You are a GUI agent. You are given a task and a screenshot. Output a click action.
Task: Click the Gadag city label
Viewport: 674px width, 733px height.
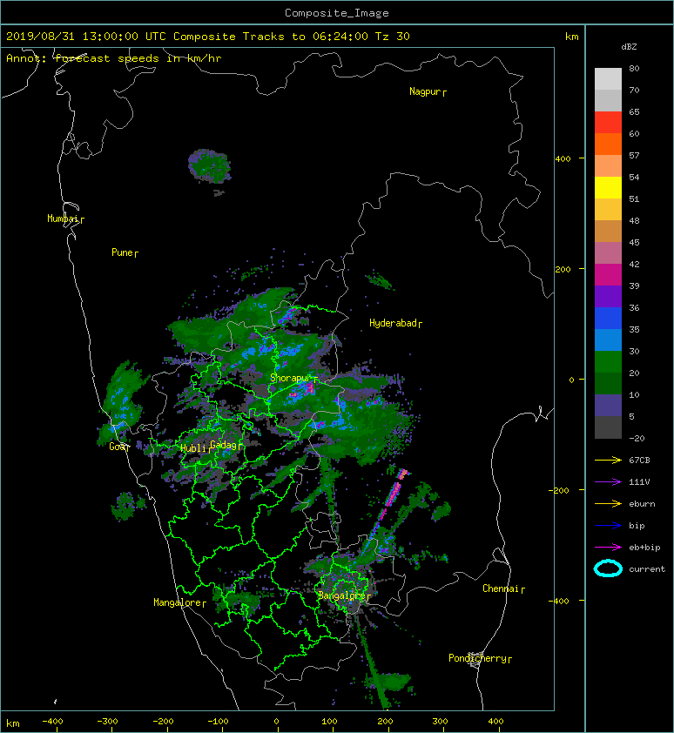click(224, 445)
